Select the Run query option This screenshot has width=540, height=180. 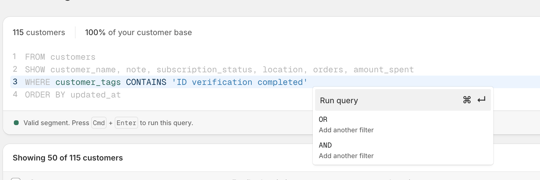[403, 100]
